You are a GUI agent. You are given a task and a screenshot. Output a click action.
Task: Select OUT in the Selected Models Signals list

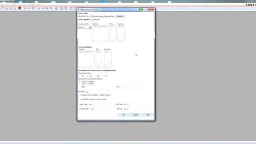(106, 52)
